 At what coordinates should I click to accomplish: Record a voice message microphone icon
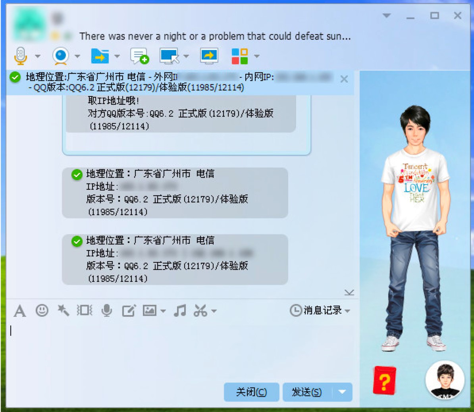(107, 310)
